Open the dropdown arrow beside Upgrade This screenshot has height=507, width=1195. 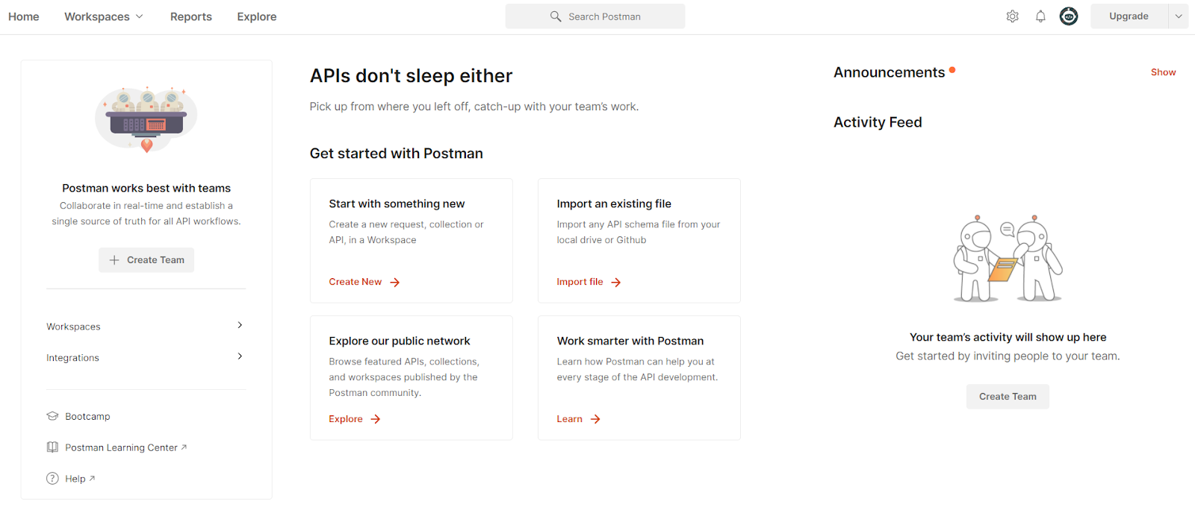[1179, 16]
